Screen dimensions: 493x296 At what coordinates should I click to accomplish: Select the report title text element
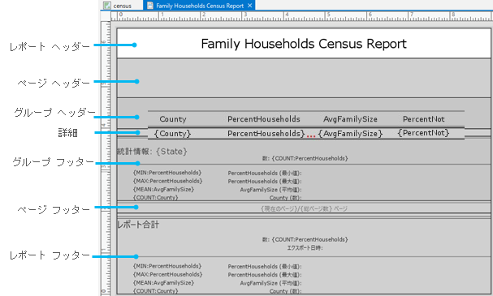[x=304, y=44]
